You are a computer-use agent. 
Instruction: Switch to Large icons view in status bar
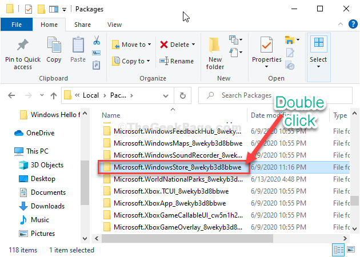pyautogui.click(x=351, y=250)
